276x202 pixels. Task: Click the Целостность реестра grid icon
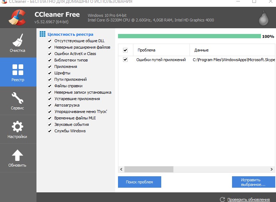(43, 34)
